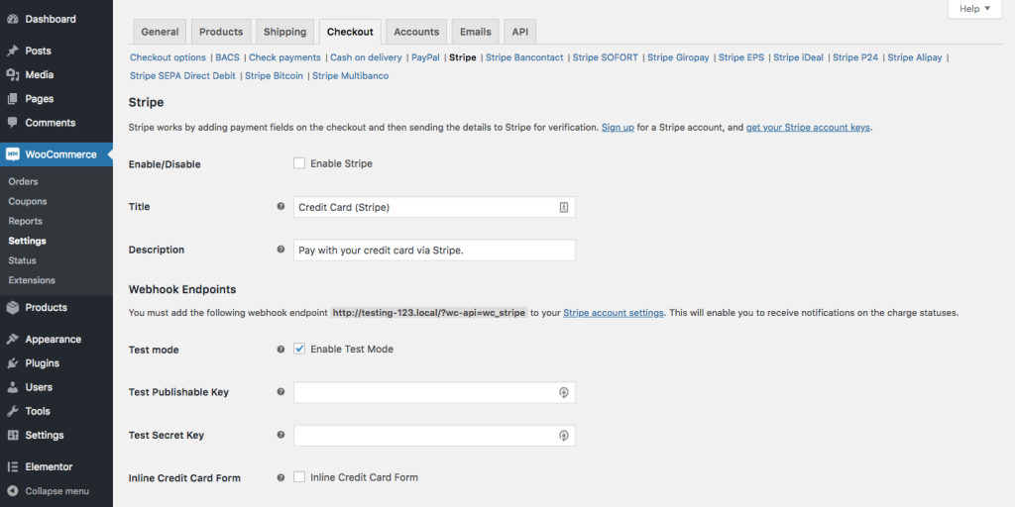
Task: Open Check payments section
Action: click(x=284, y=57)
